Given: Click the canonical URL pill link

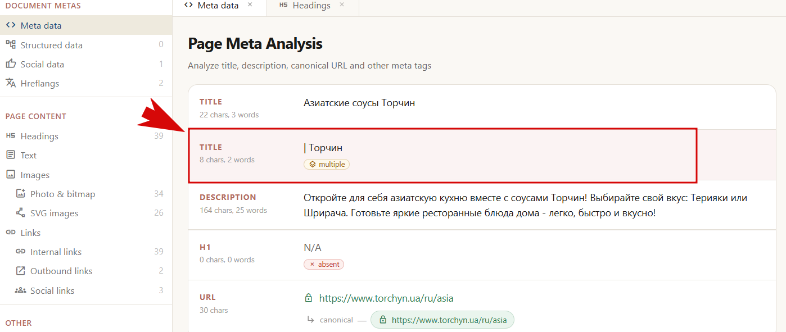Looking at the screenshot, I should point(442,320).
